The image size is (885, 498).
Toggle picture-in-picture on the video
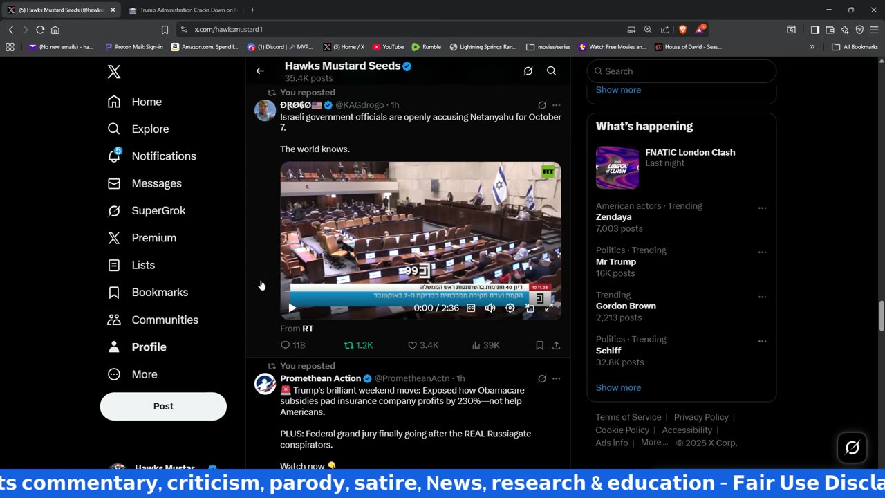tap(530, 308)
